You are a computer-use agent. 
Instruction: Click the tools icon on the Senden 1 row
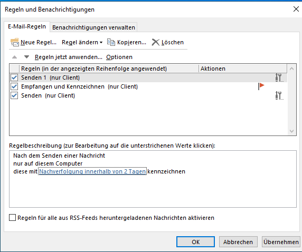pos(279,77)
